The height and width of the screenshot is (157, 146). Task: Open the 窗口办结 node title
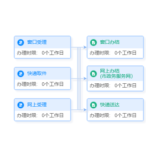(x=110, y=42)
